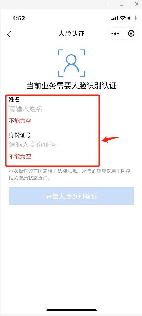
Task: Click the legal disclaimer text about 防疫
Action: (69, 175)
